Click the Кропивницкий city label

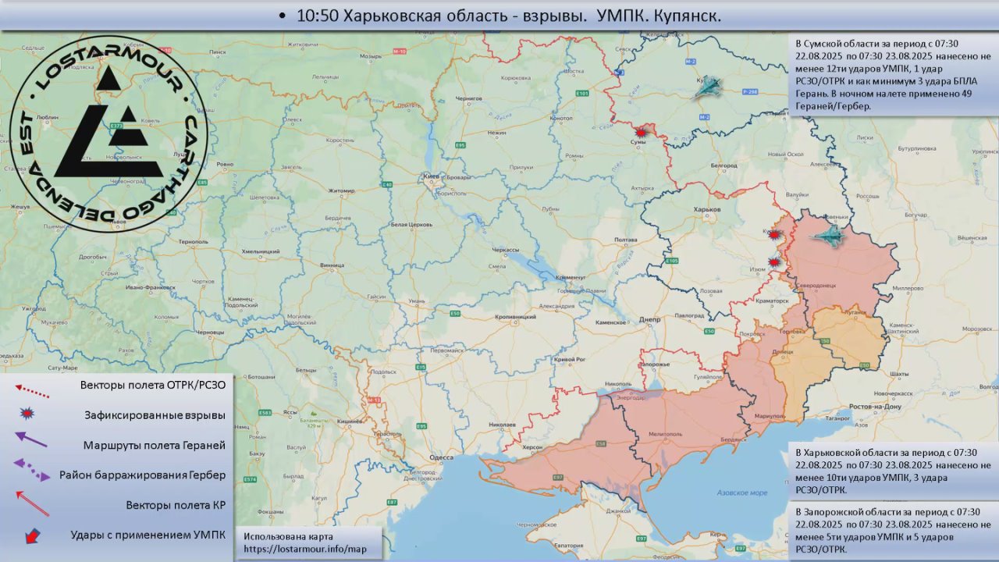[x=515, y=318]
